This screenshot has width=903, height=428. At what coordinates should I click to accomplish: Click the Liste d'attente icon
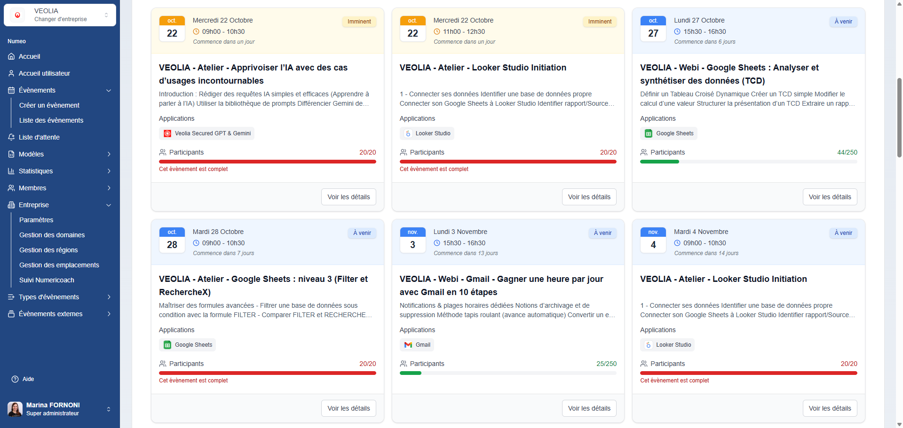11,137
